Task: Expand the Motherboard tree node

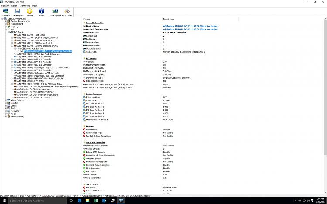Action: point(5,24)
